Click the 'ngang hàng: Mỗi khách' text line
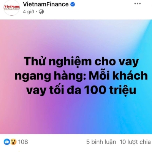The width and height of the screenshot is (152, 152). [81, 76]
